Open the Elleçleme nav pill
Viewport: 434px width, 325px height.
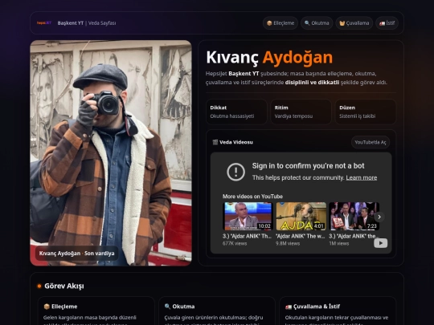click(280, 23)
